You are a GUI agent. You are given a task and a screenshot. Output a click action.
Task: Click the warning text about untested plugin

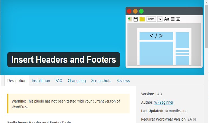click(66, 104)
